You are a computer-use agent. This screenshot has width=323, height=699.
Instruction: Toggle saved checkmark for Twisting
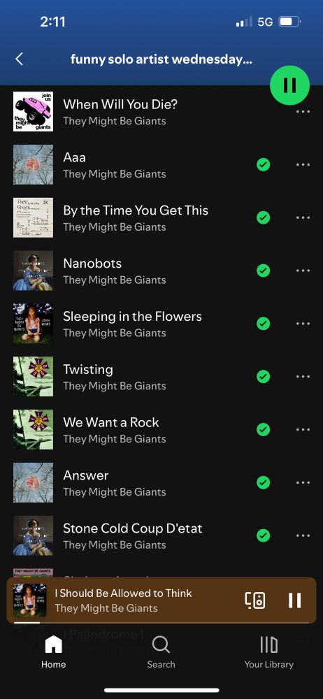click(x=263, y=377)
